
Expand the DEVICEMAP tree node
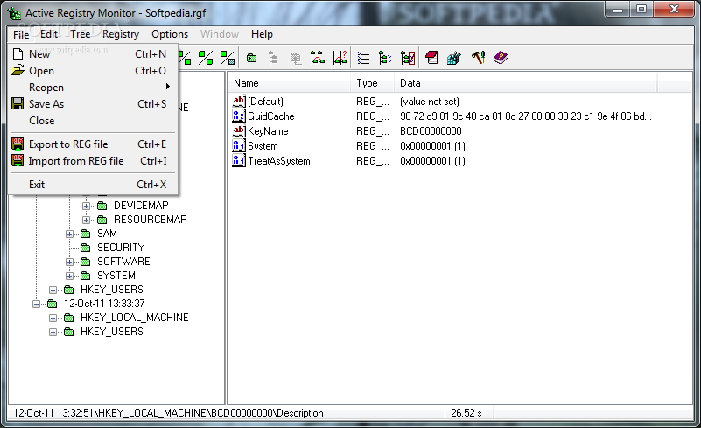(86, 207)
